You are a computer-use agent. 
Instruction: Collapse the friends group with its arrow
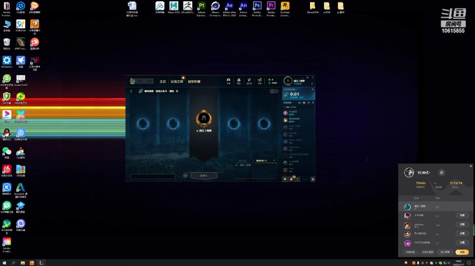tap(284, 107)
